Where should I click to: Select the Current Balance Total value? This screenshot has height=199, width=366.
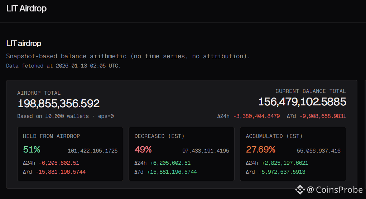click(302, 102)
